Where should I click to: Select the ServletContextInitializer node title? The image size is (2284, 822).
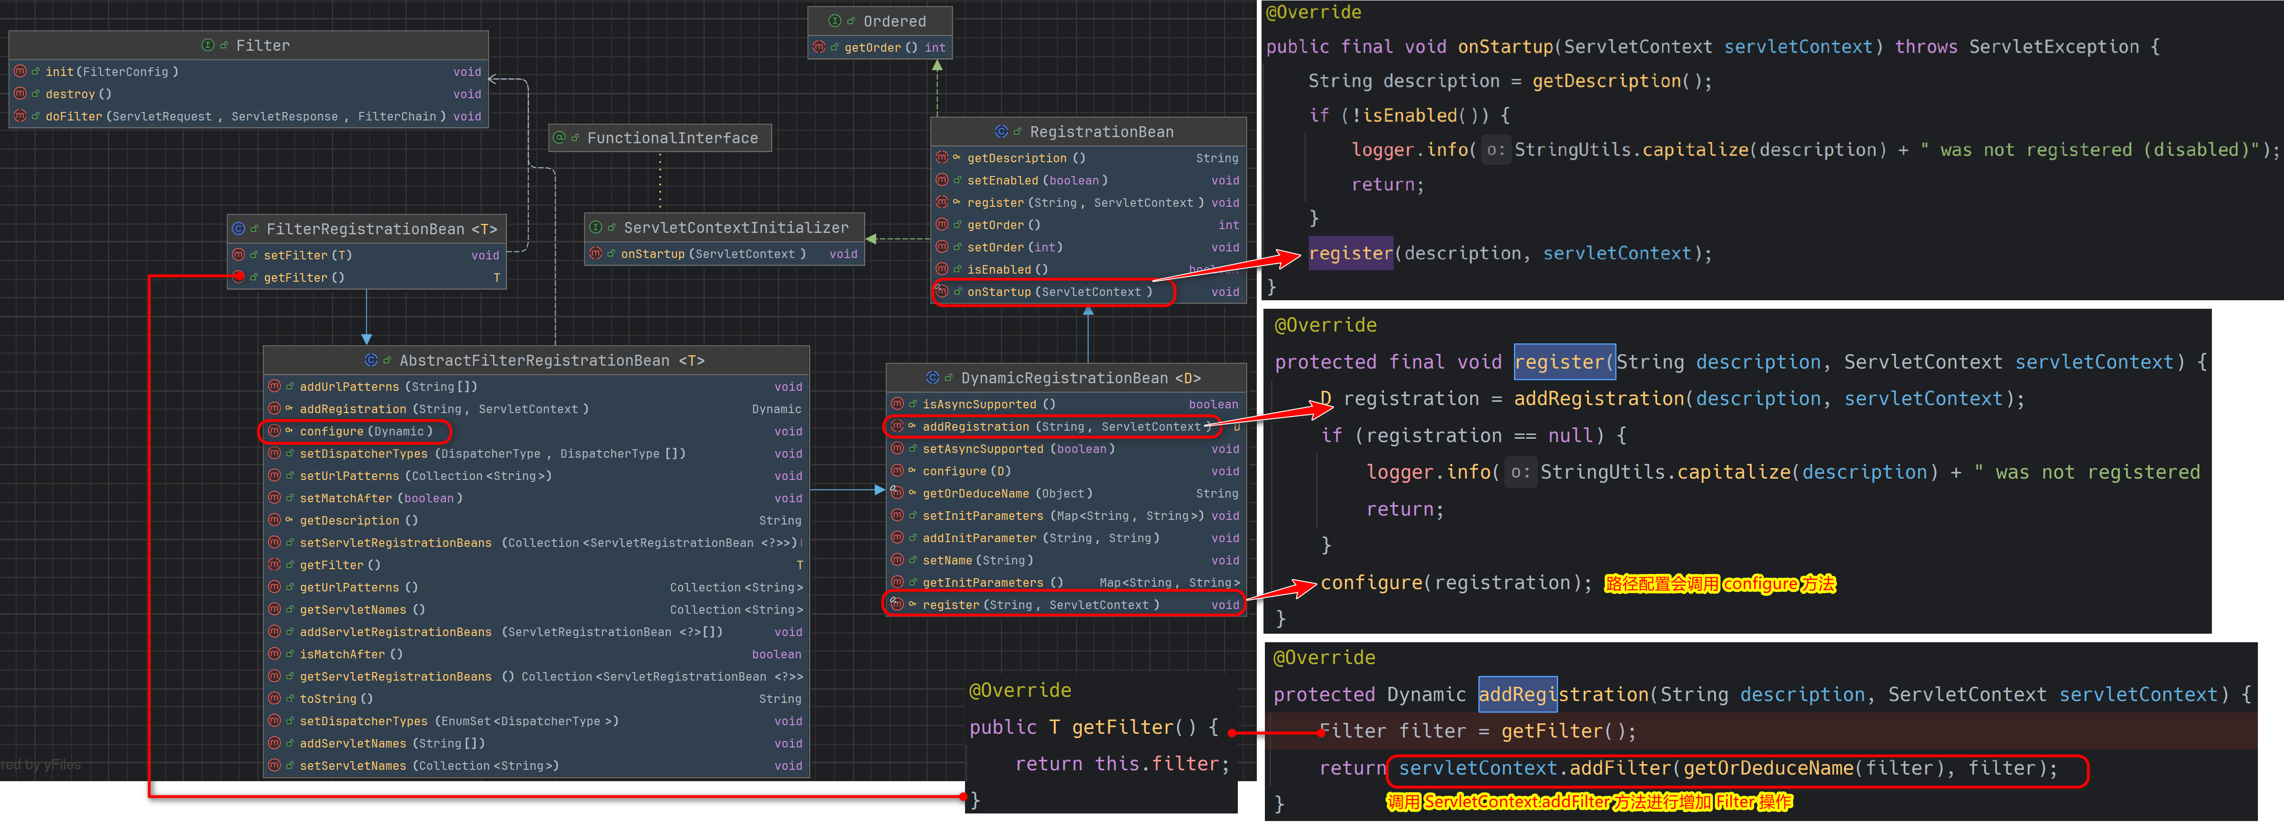(736, 227)
